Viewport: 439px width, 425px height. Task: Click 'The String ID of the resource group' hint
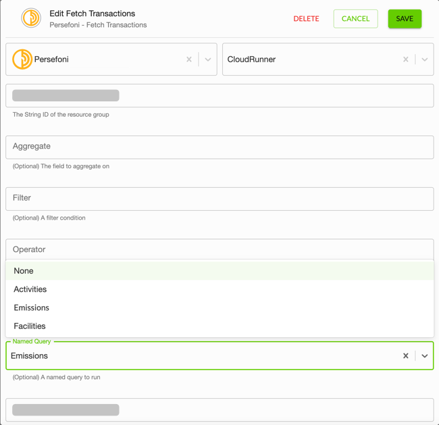61,115
